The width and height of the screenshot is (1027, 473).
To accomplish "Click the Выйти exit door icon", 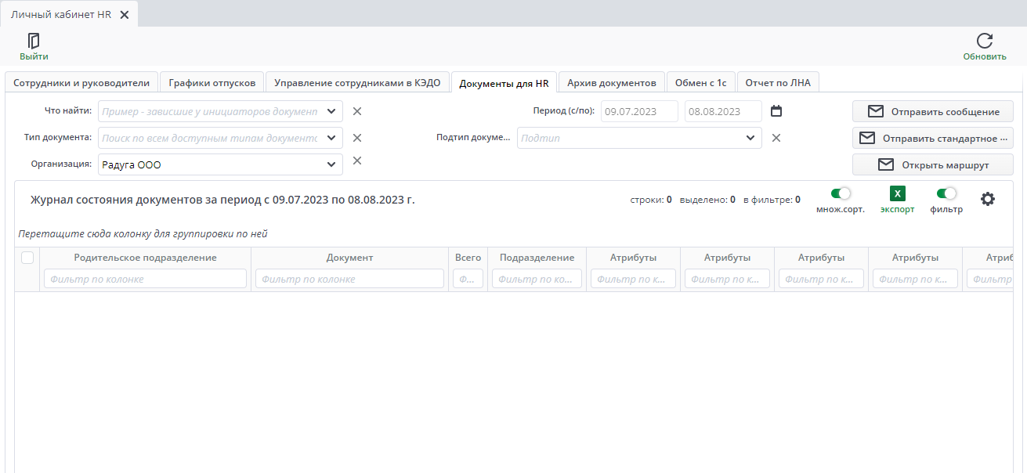I will coord(34,41).
